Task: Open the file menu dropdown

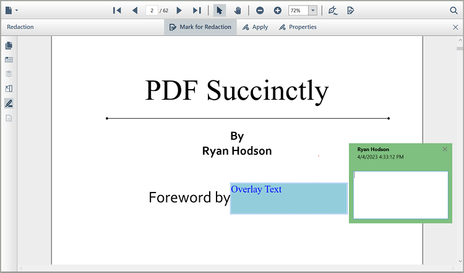Action: 11,11
